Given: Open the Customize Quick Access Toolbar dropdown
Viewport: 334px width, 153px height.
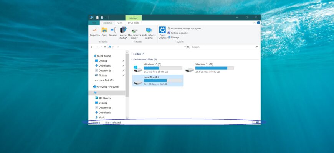Looking at the screenshot, I should (106, 18).
